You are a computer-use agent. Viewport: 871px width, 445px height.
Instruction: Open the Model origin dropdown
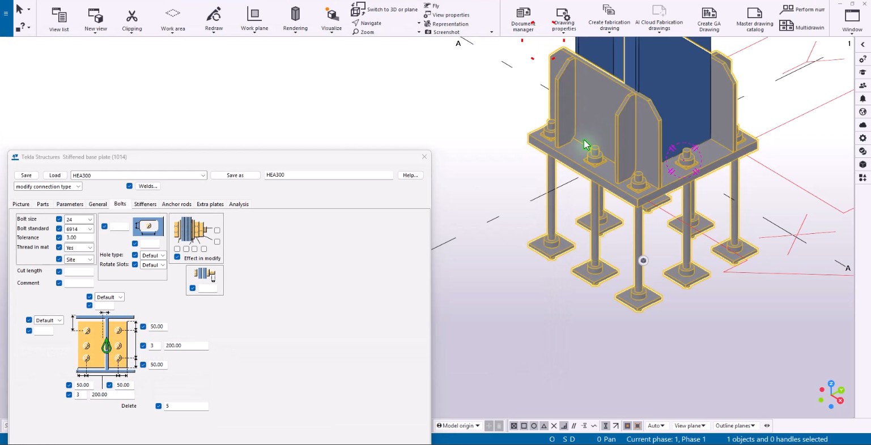(x=458, y=426)
